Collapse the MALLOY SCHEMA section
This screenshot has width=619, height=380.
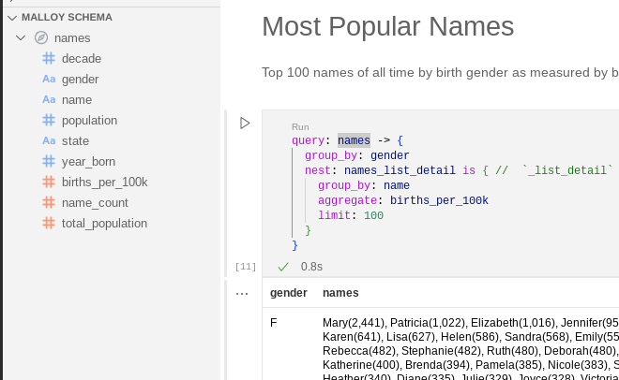click(12, 18)
